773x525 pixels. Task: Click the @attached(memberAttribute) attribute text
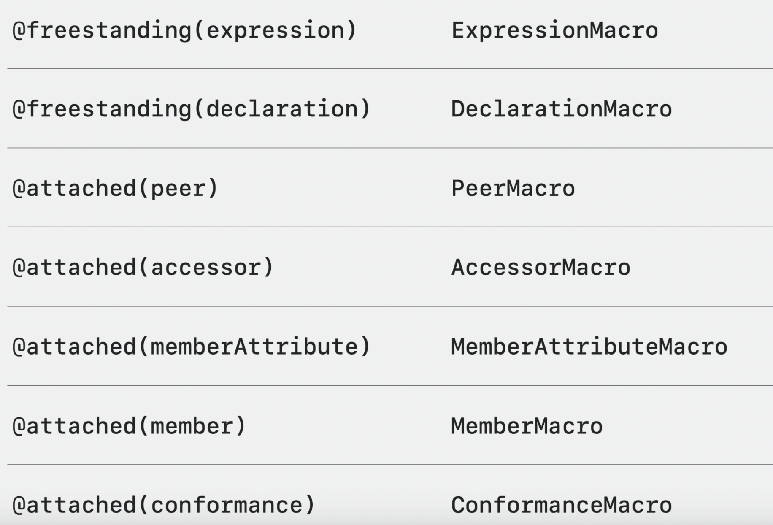tap(191, 347)
